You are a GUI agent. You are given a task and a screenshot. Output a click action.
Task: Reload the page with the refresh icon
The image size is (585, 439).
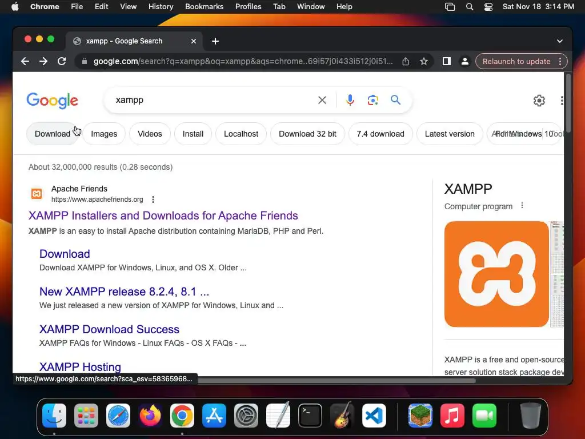[62, 61]
